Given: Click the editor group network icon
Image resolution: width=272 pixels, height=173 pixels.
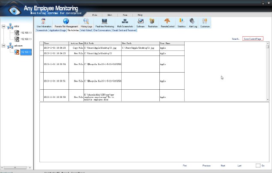Looking at the screenshot, I should tap(10, 26).
